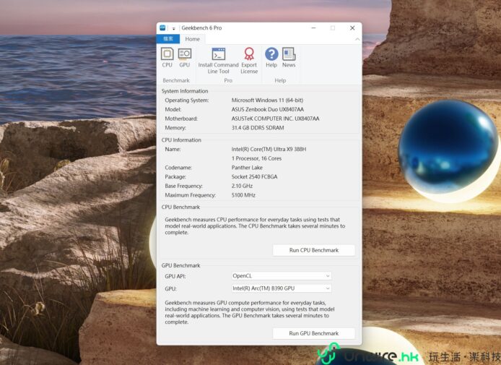Viewport: 501px width, 365px height.
Task: Click the Maximum Frequency label
Action: pos(190,195)
